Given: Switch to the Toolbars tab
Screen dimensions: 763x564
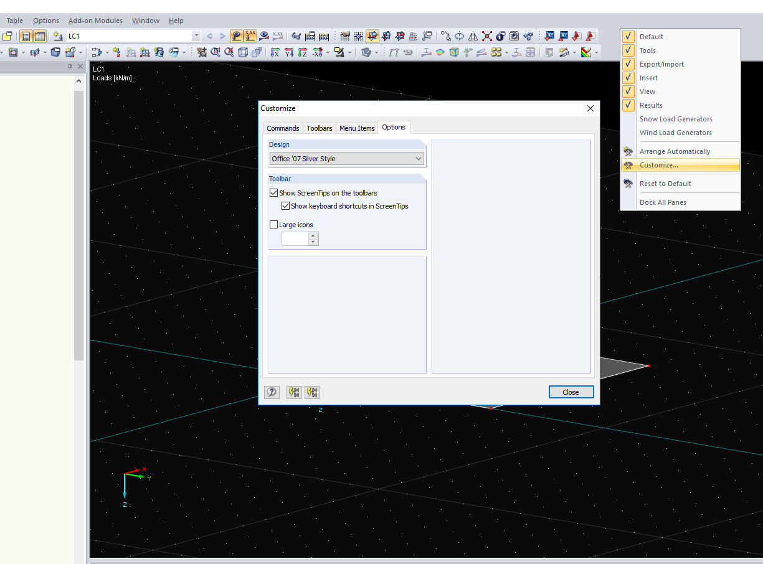Looking at the screenshot, I should (x=320, y=128).
